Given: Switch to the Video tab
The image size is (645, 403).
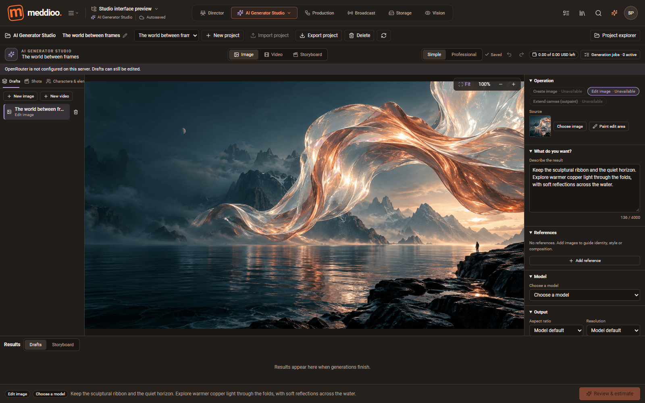Looking at the screenshot, I should pos(273,54).
